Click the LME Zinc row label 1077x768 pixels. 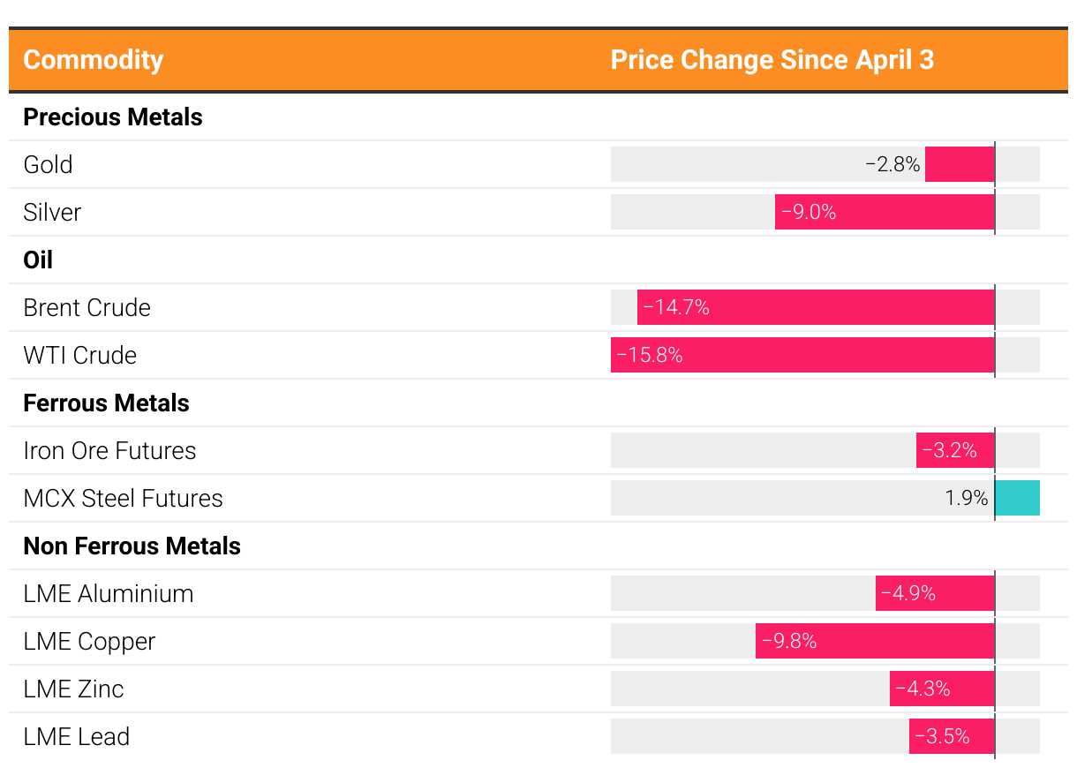tap(74, 689)
